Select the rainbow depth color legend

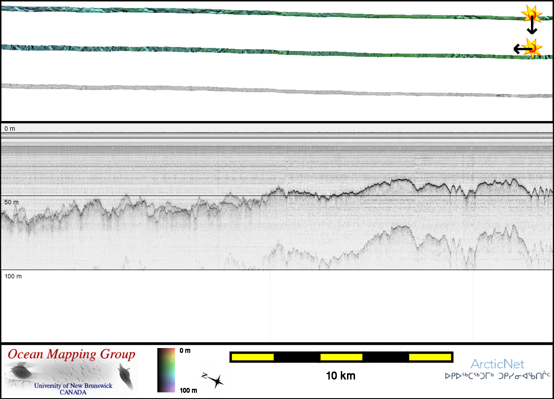tap(166, 370)
